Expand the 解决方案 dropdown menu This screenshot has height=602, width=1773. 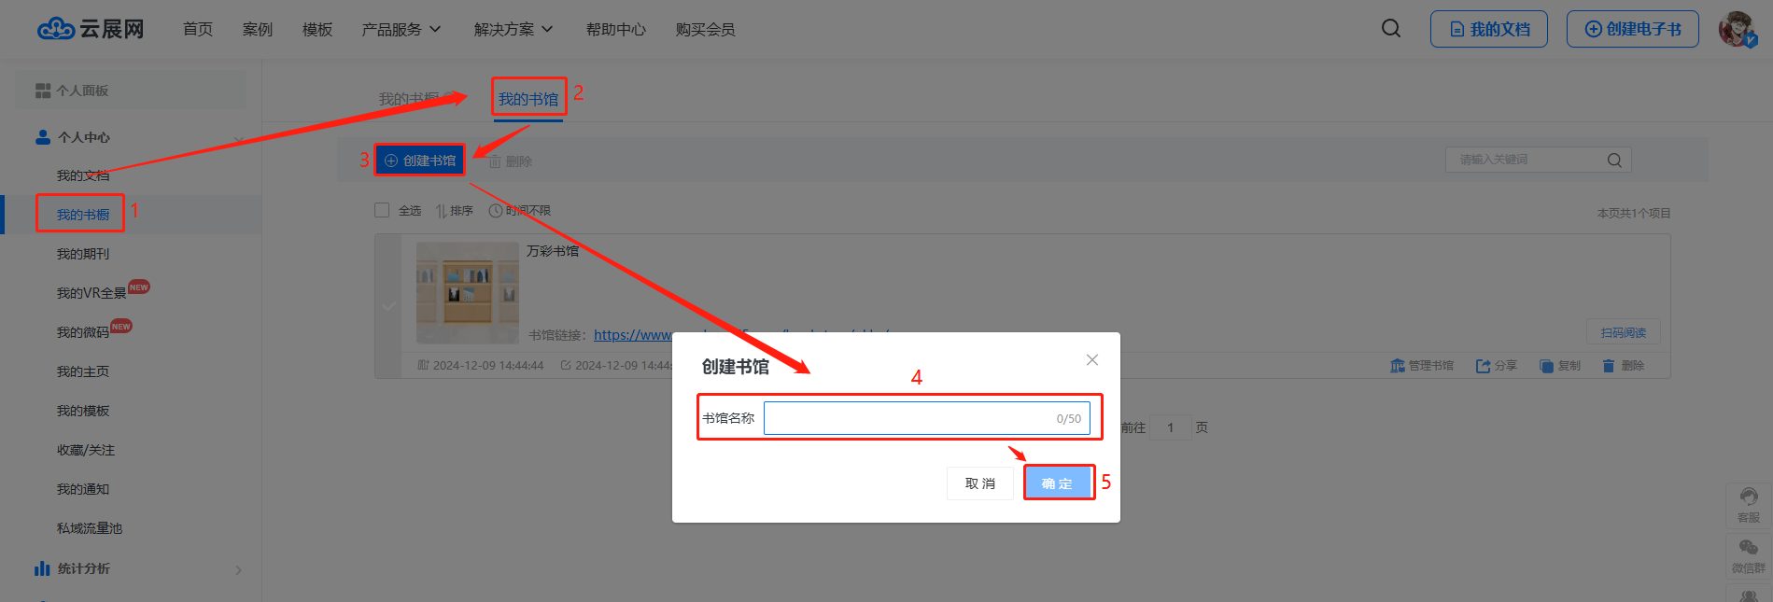(x=514, y=30)
